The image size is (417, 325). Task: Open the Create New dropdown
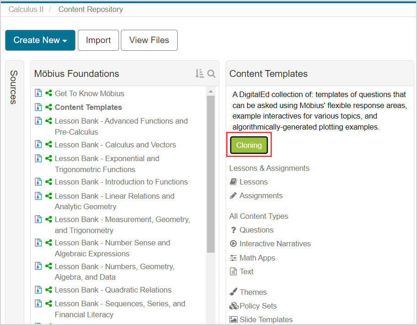(40, 40)
